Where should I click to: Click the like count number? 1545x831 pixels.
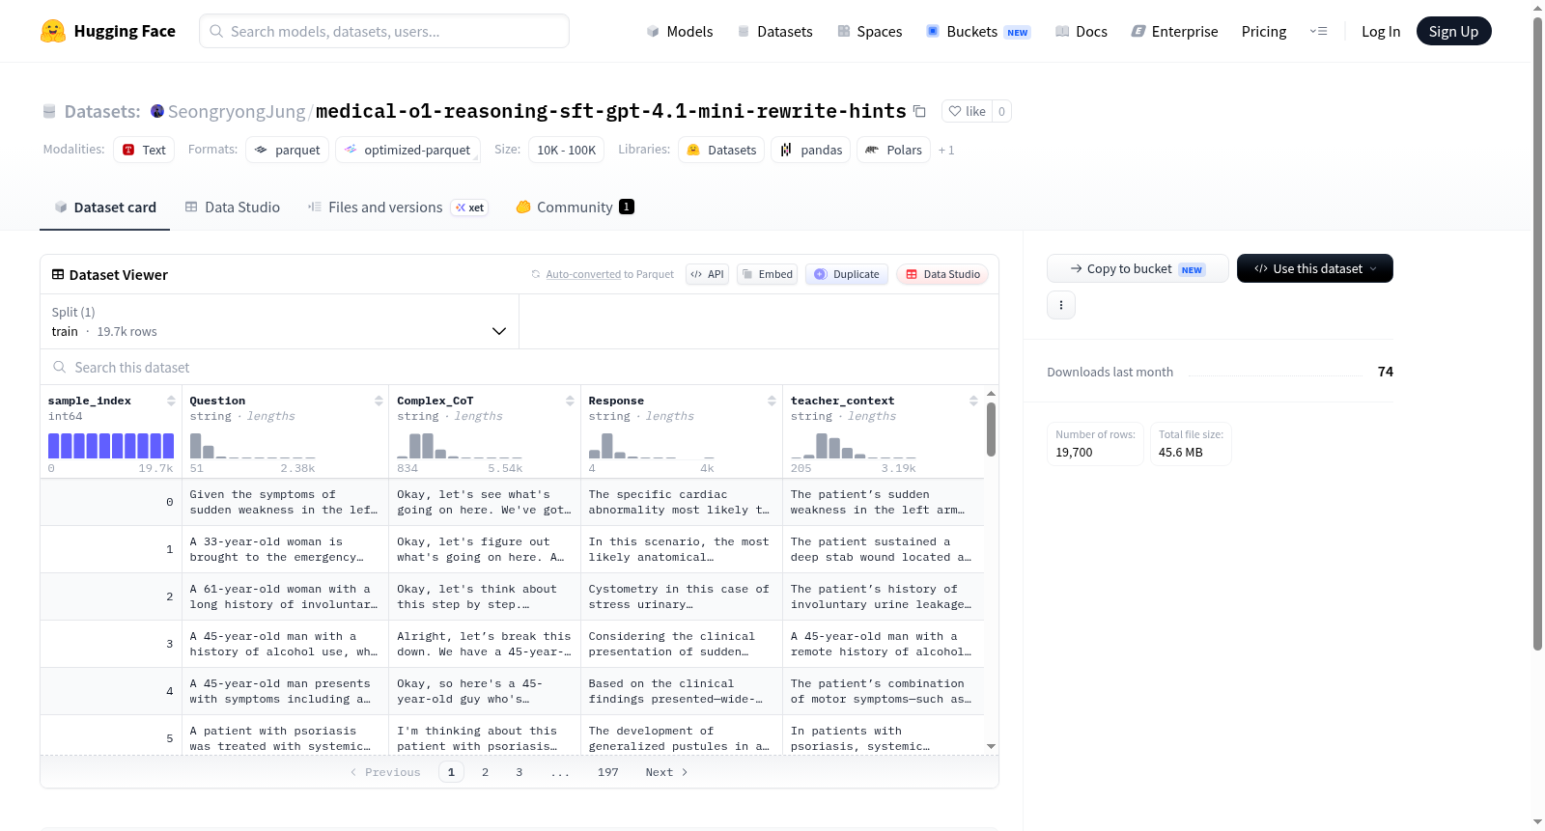click(1001, 111)
